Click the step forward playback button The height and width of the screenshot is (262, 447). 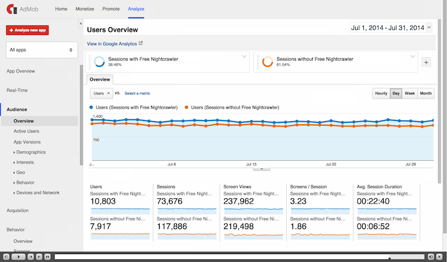39,257
